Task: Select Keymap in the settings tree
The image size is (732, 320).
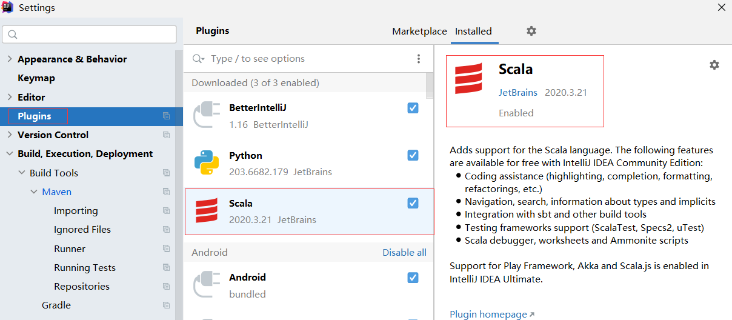Action: [36, 78]
